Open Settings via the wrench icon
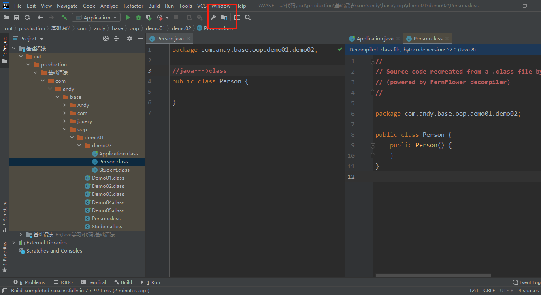Image resolution: width=541 pixels, height=295 pixels. 214,17
